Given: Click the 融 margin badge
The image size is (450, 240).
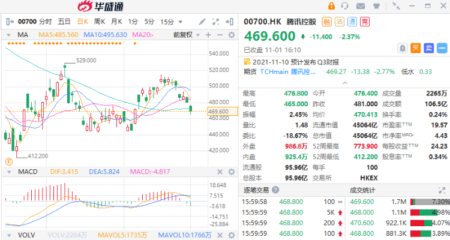Looking at the screenshot, I should pyautogui.click(x=326, y=22).
